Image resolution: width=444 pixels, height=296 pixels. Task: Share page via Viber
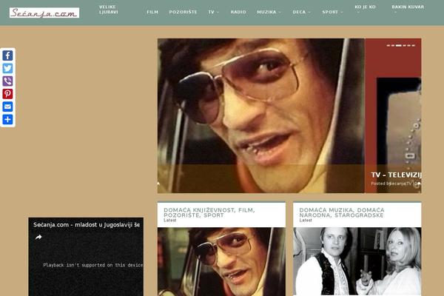[x=7, y=81]
